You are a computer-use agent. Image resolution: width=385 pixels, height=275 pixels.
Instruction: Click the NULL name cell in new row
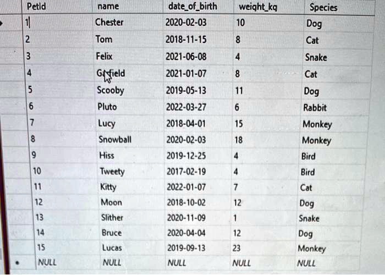click(x=112, y=263)
